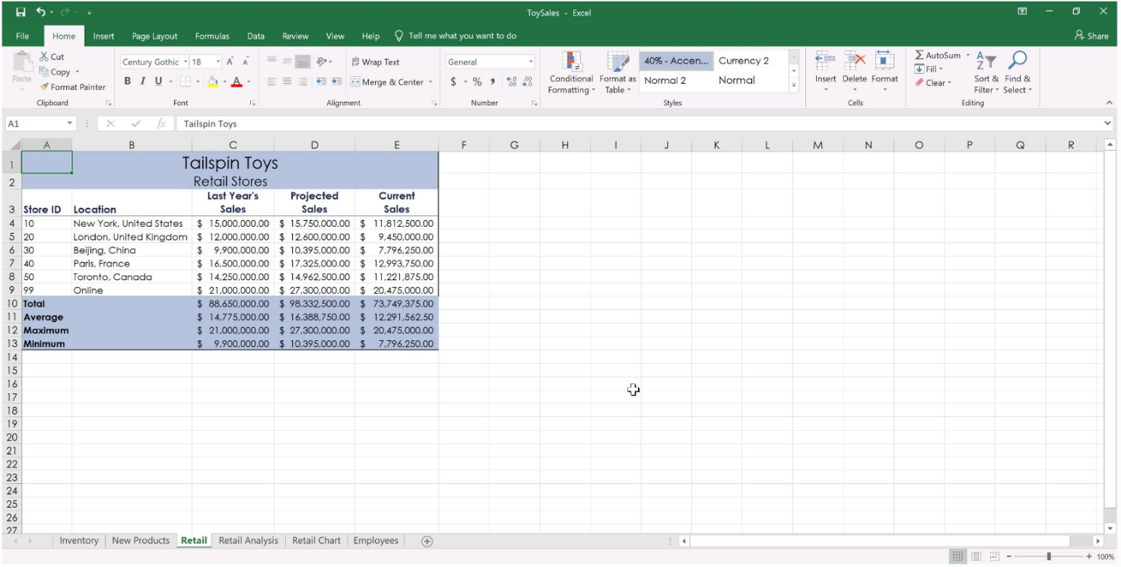Click Format in the Cells group
The width and height of the screenshot is (1121, 567).
click(x=884, y=72)
